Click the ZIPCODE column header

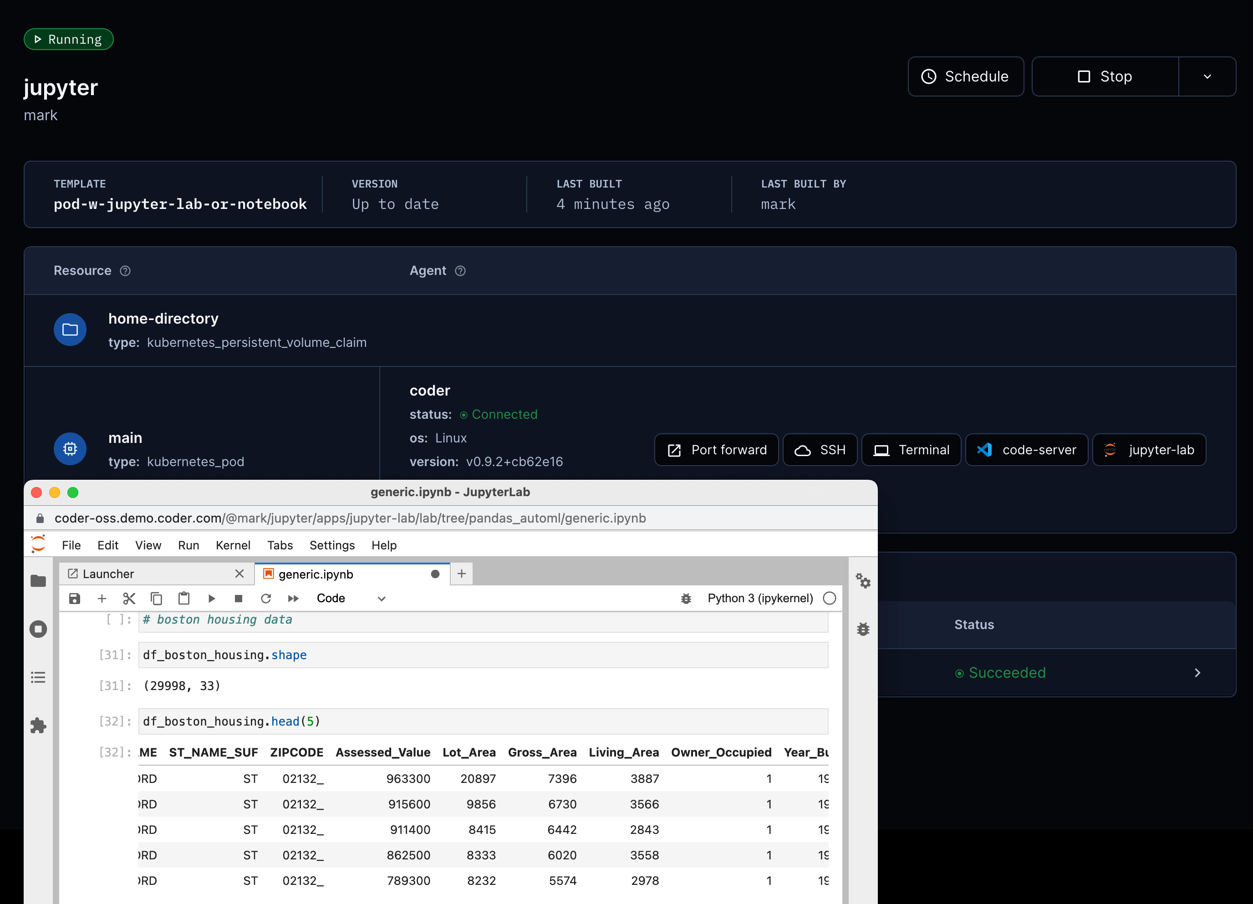(297, 753)
